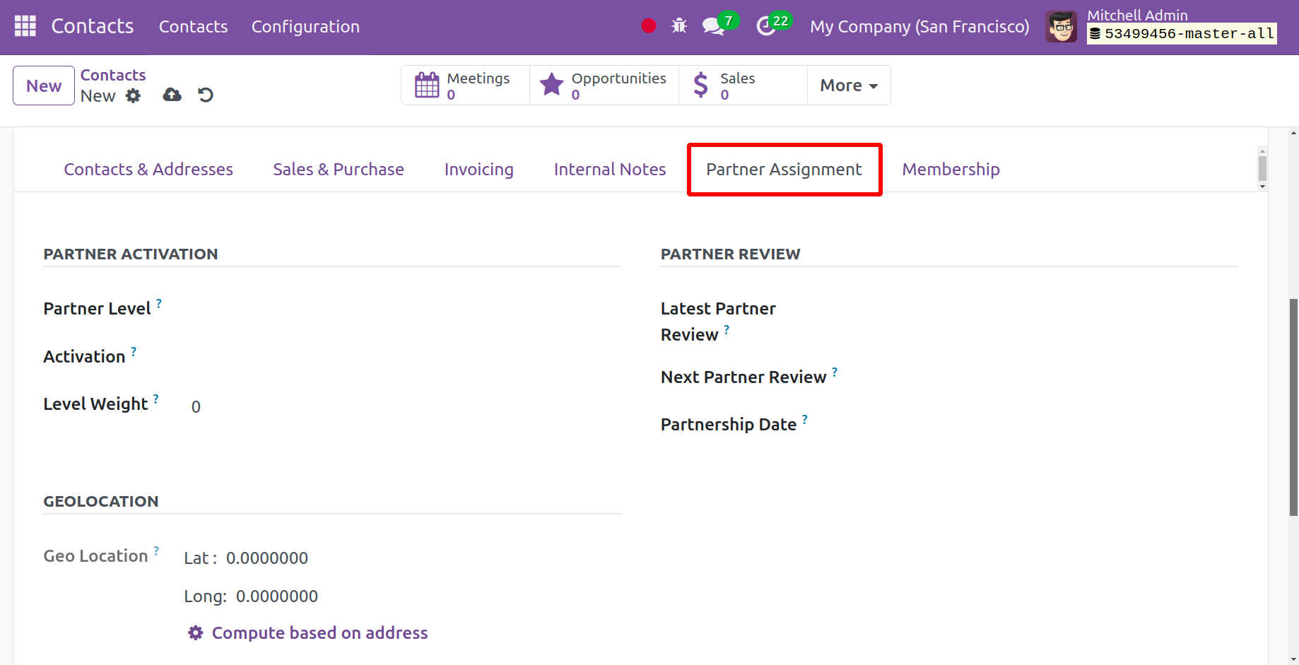Open the apps grid menu
This screenshot has height=665, width=1299.
coord(25,26)
